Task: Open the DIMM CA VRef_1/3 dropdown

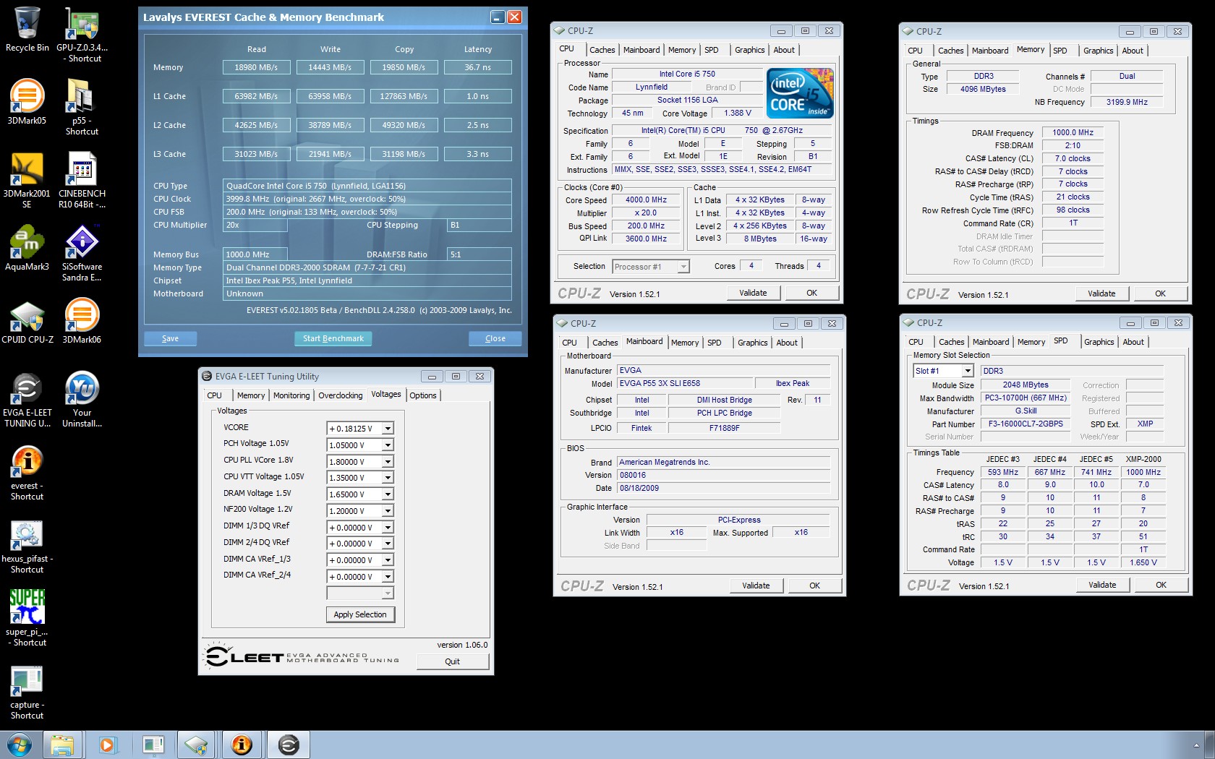Action: coord(388,560)
